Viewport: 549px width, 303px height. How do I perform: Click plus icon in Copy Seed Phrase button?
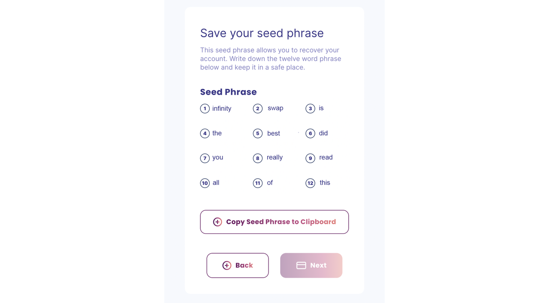217,222
